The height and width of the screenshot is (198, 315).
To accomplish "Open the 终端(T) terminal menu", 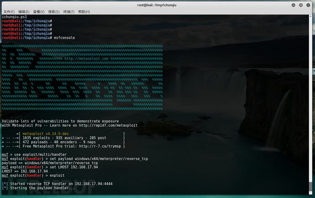I will [x=69, y=12].
